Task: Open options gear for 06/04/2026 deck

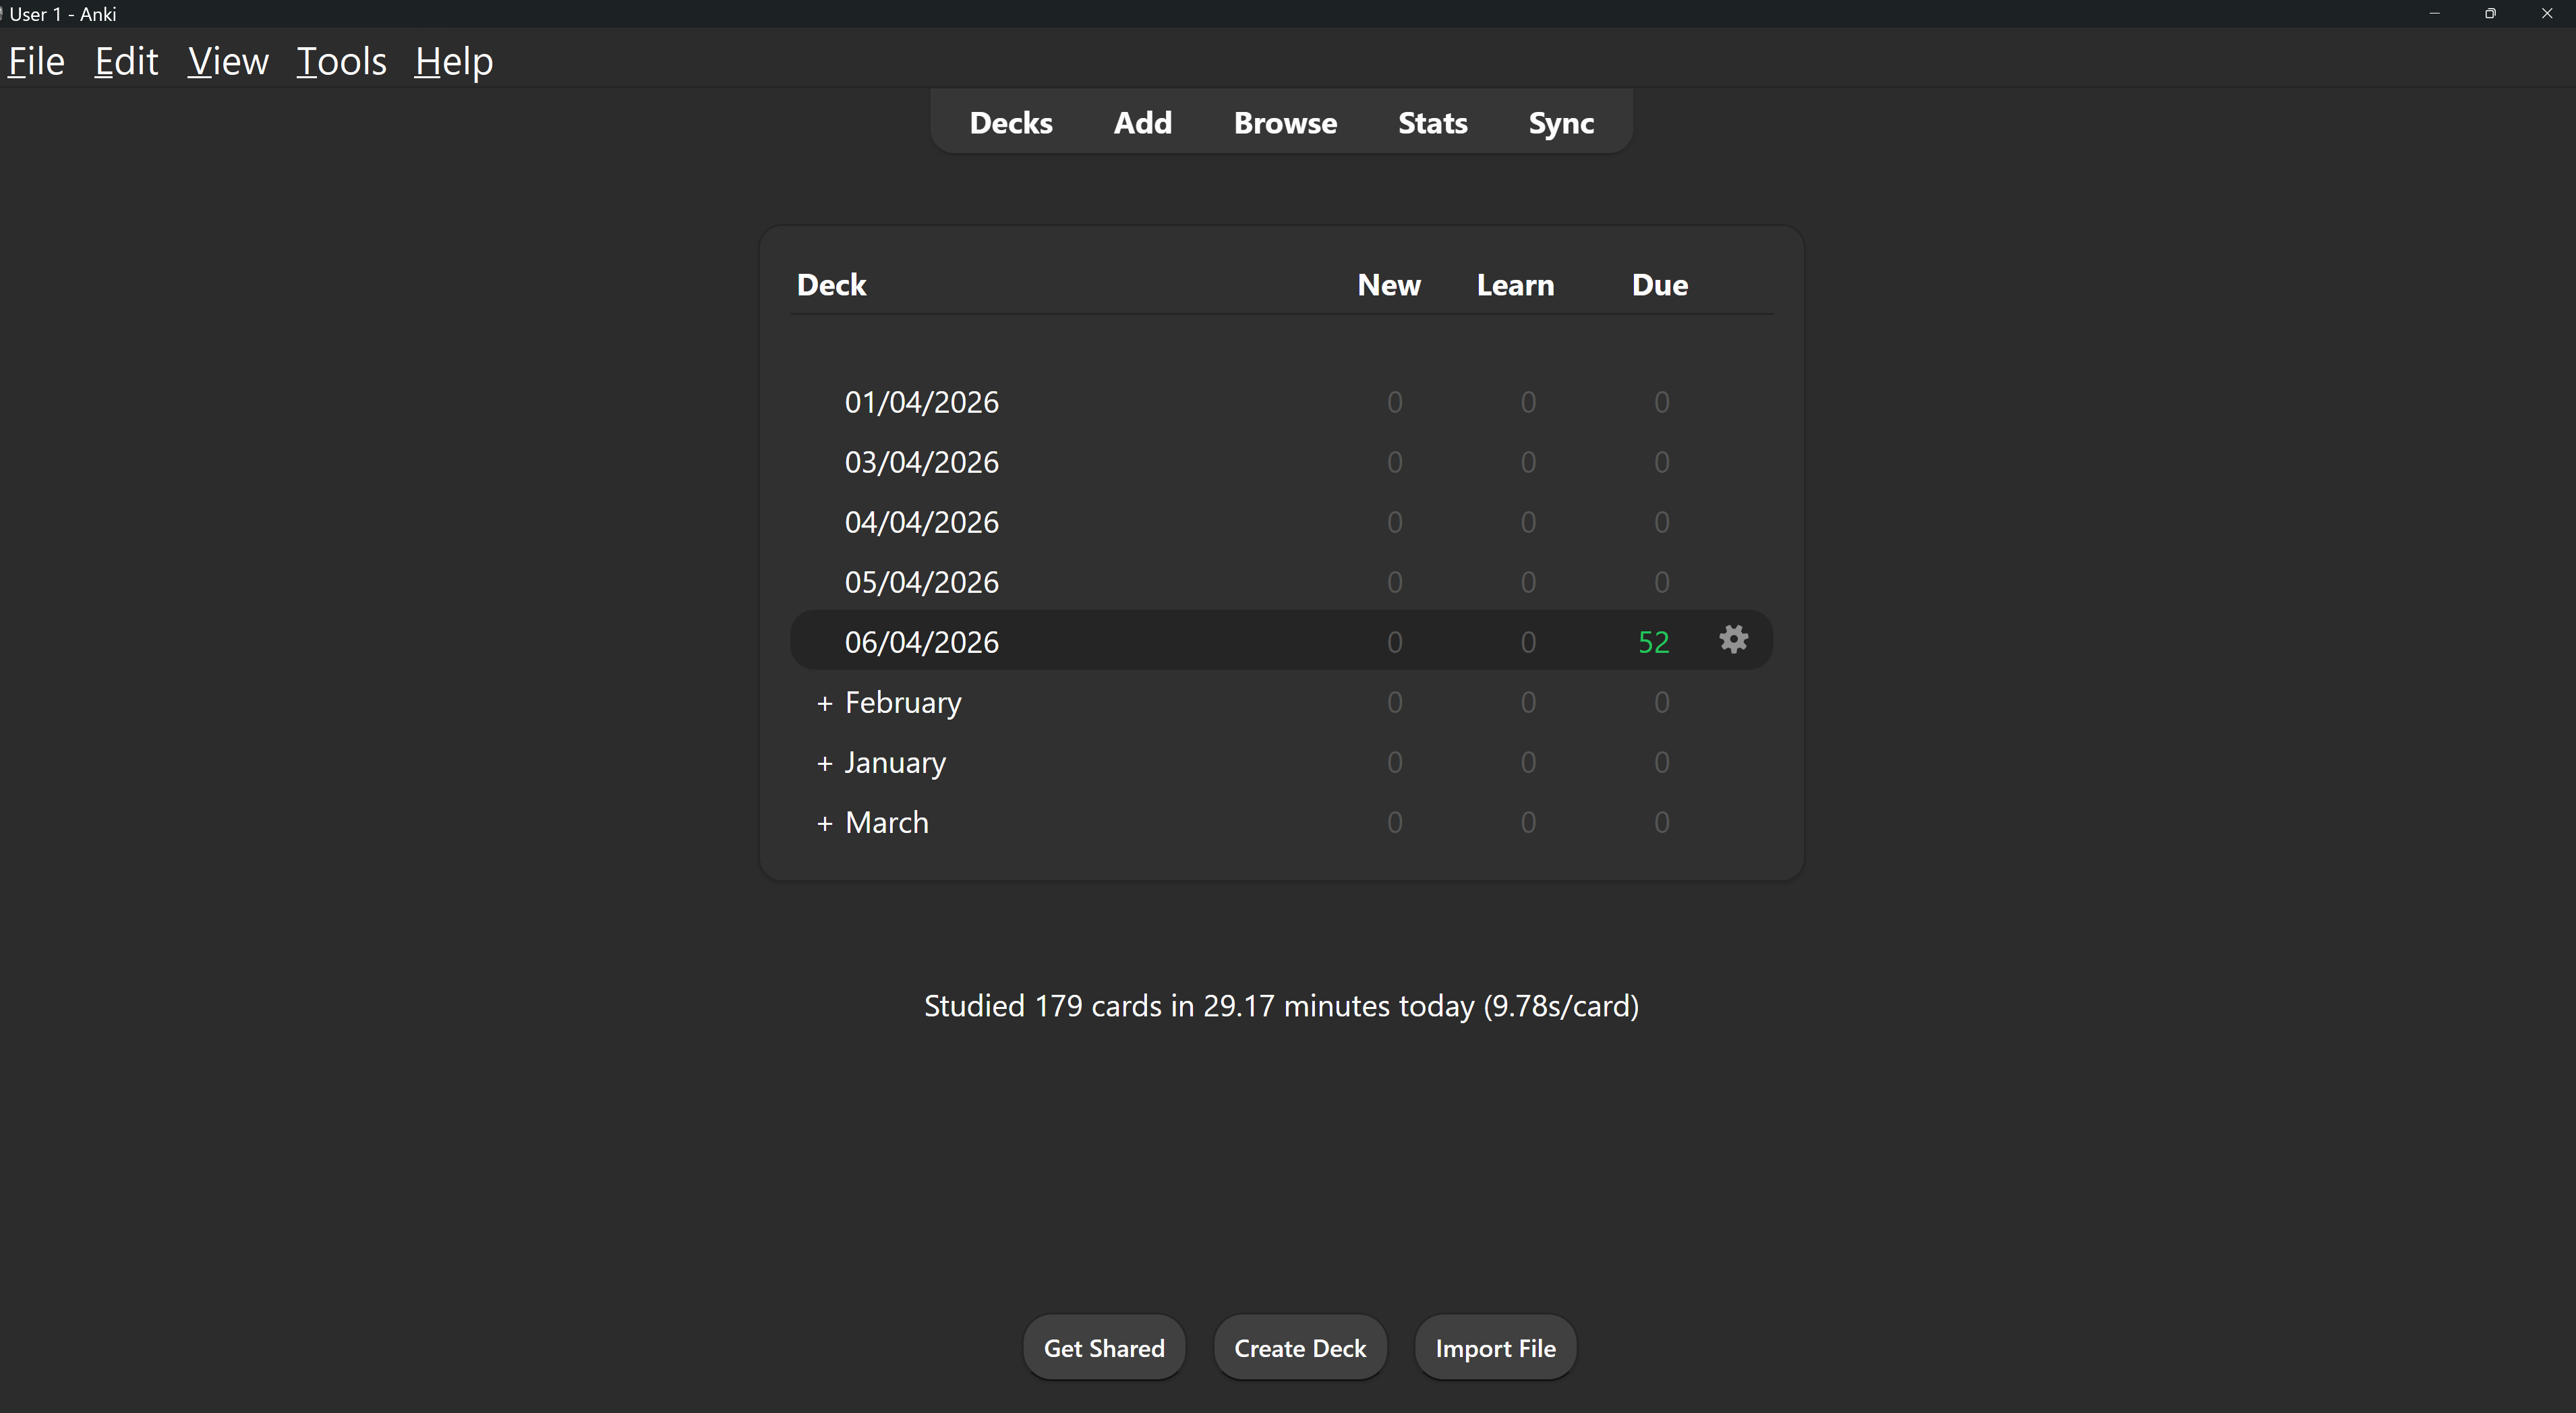Action: pos(1733,640)
